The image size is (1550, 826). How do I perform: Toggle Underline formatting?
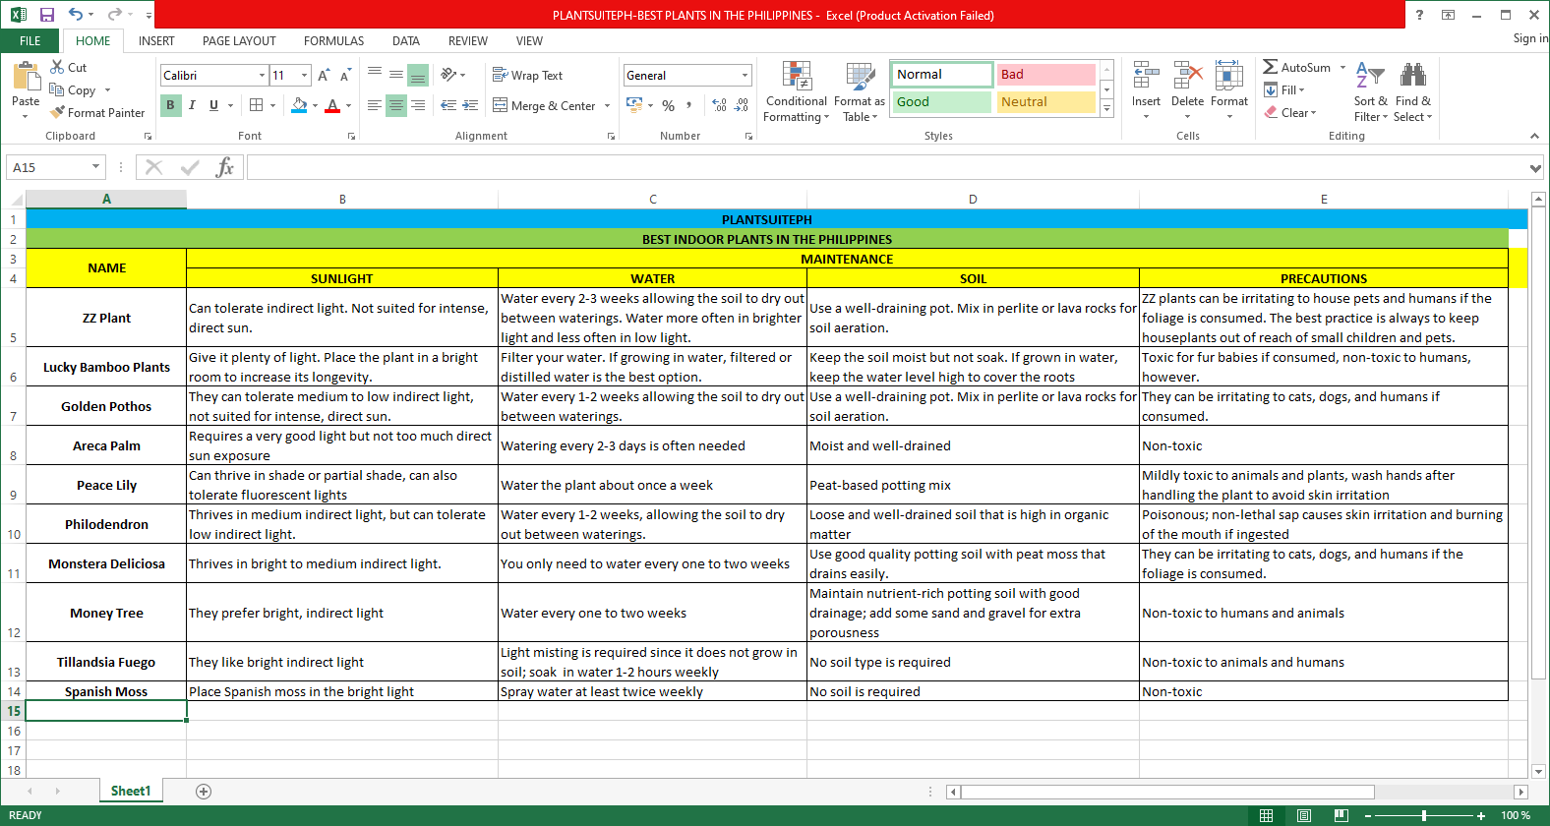(x=213, y=105)
